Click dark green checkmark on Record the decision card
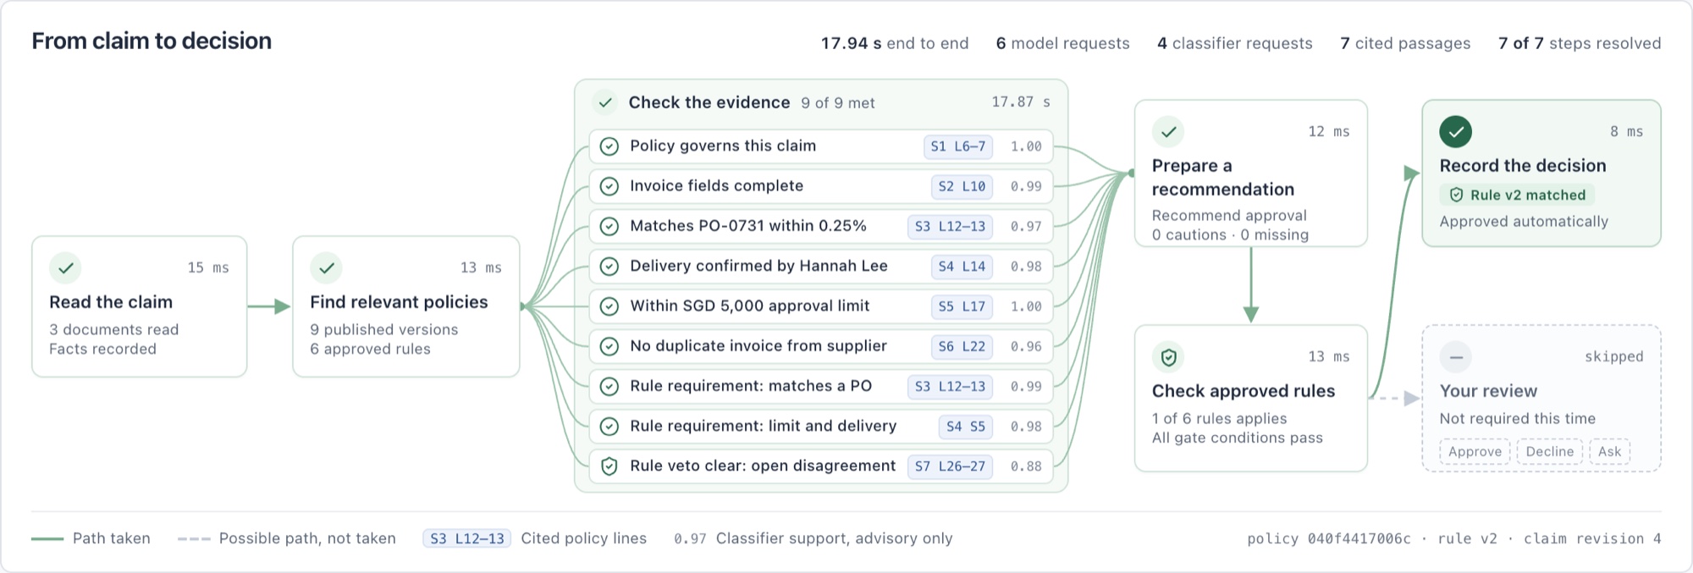This screenshot has height=573, width=1693. [1456, 132]
